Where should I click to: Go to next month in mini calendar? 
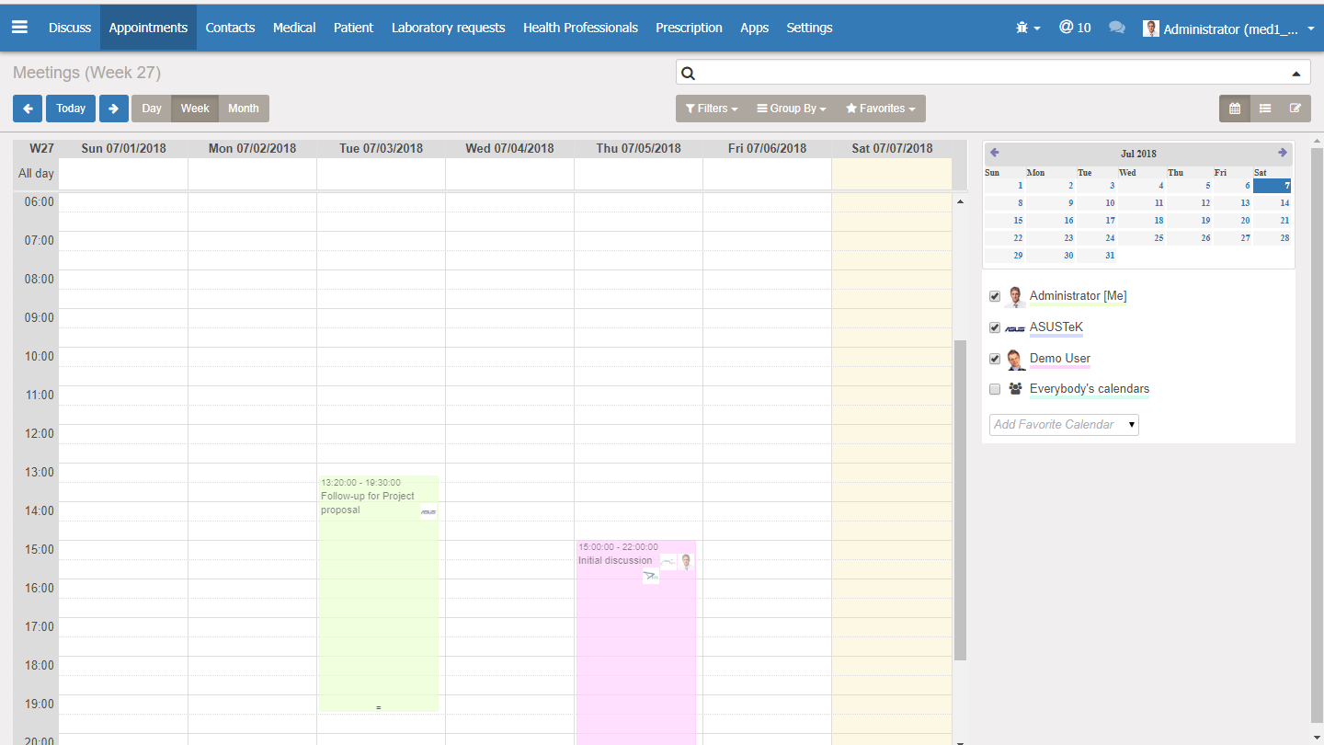point(1283,153)
